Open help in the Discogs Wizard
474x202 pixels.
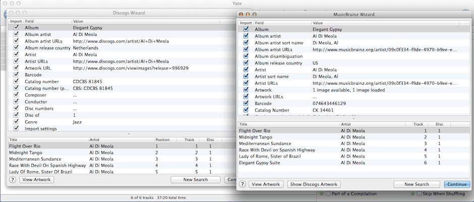pyautogui.click(x=13, y=180)
